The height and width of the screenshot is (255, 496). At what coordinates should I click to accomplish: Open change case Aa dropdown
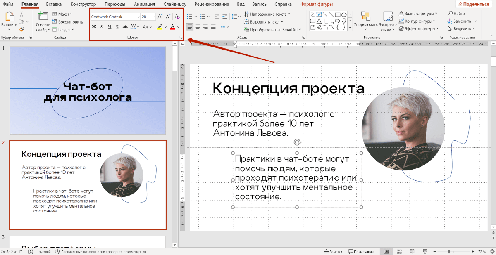click(x=148, y=27)
